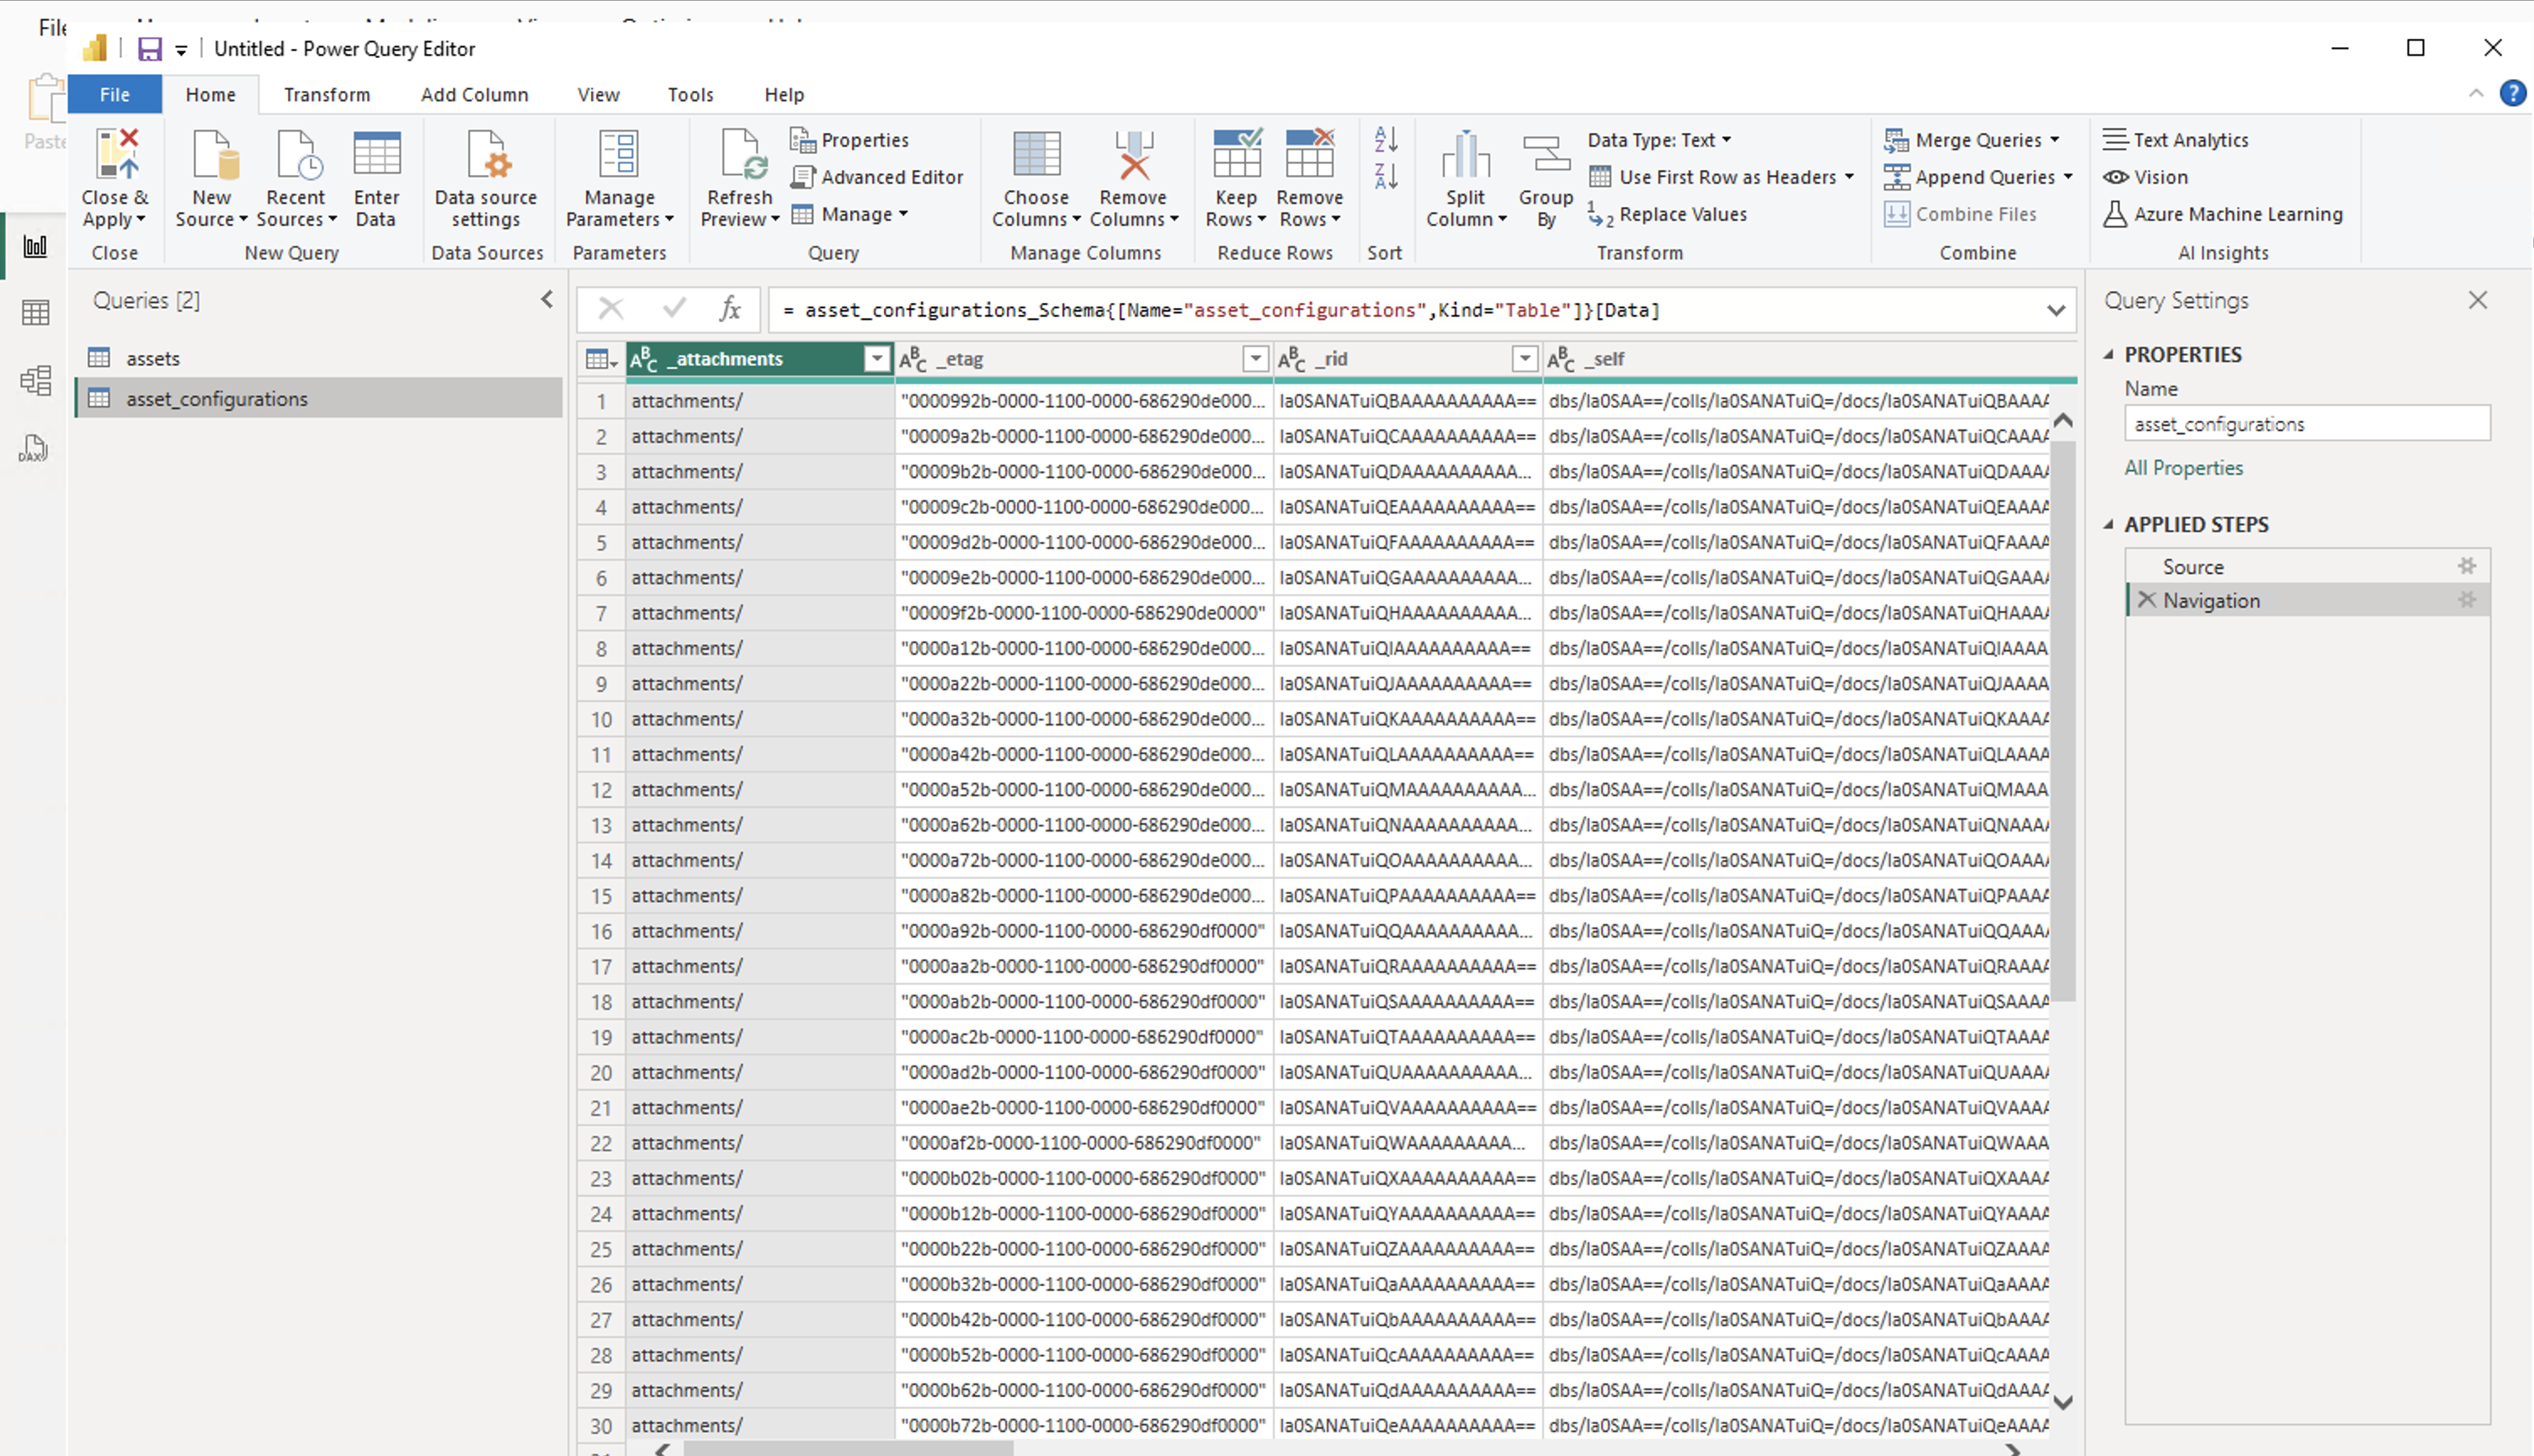Switch to the View tab
Screen dimensions: 2534x1456
(598, 94)
